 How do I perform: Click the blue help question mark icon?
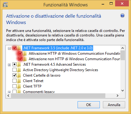point(122,16)
